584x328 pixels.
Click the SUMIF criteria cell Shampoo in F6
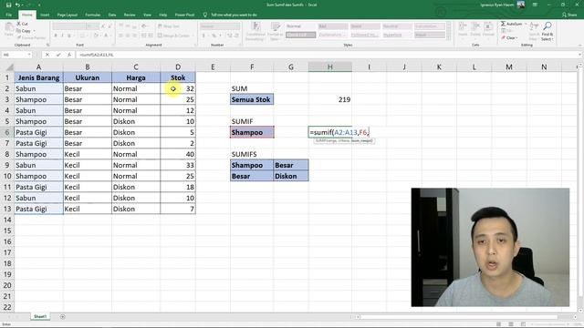point(252,132)
